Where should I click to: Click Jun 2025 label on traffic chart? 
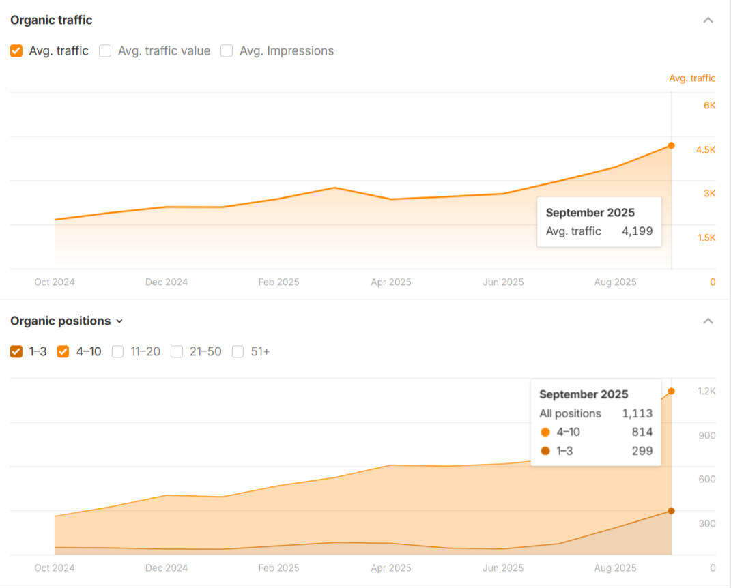click(503, 282)
